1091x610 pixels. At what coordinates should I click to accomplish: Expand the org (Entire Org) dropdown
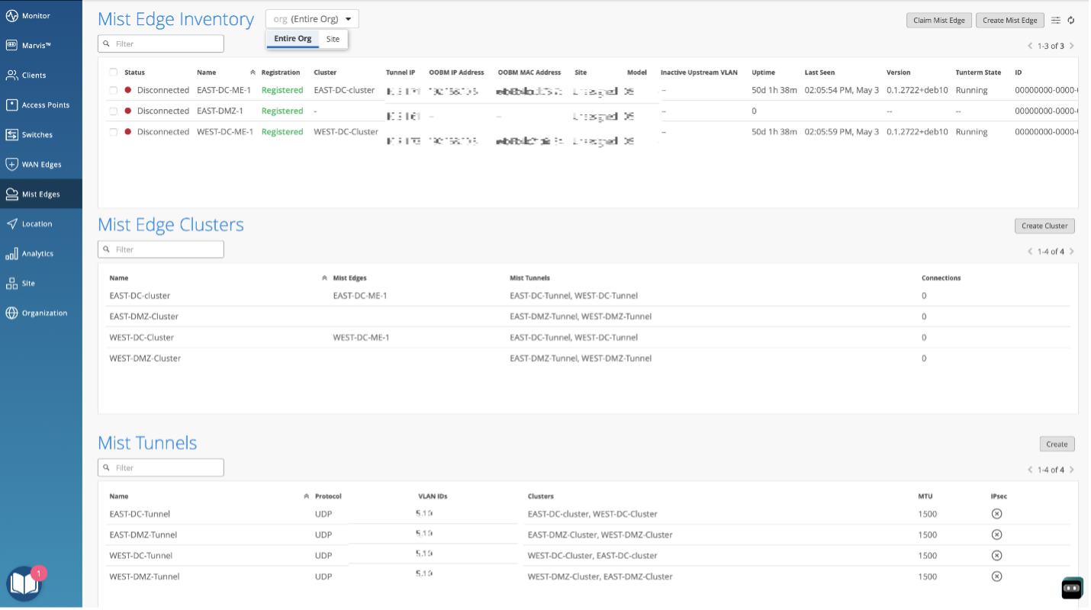click(312, 19)
